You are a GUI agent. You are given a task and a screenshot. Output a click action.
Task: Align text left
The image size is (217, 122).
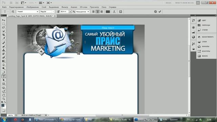tap(94, 12)
